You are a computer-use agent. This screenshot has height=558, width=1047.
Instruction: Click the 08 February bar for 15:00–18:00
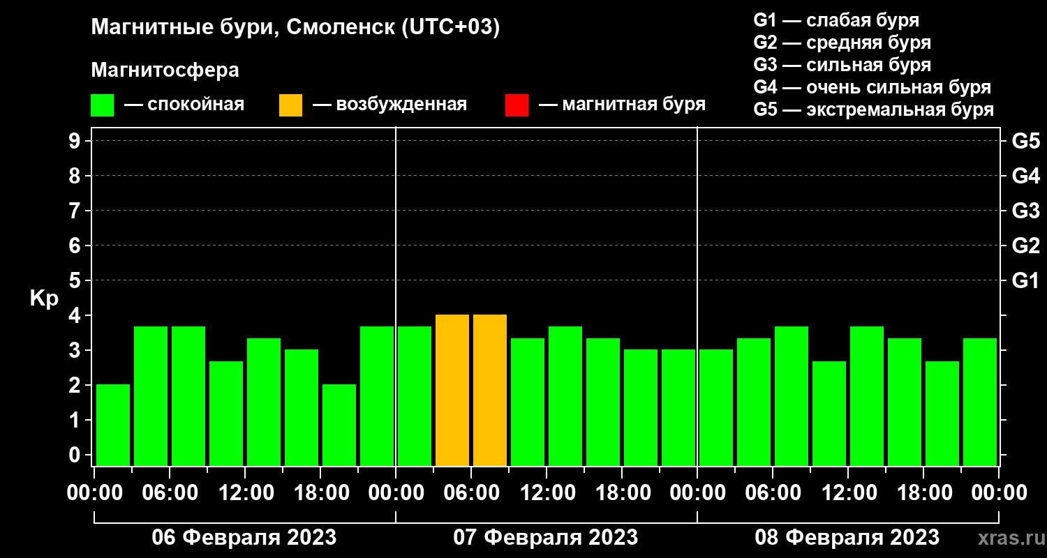(905, 402)
